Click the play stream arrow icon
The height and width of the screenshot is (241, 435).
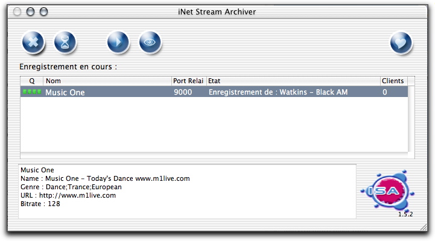tap(118, 42)
